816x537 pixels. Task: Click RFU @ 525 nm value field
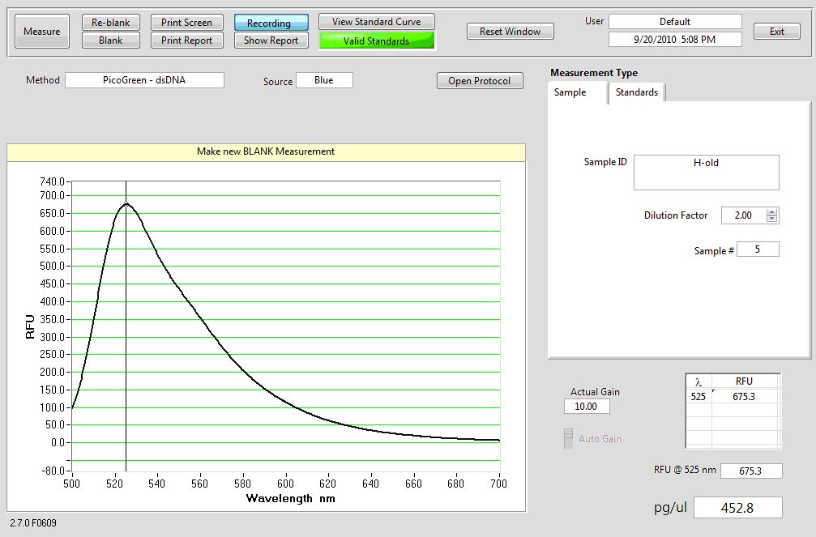751,471
